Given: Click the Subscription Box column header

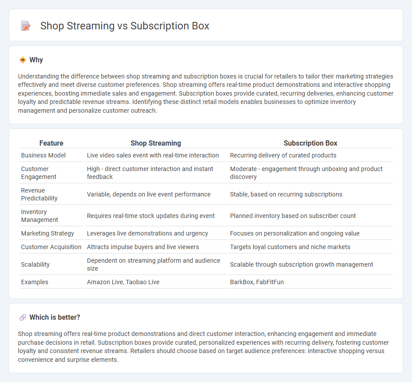Looking at the screenshot, I should pos(310,143).
